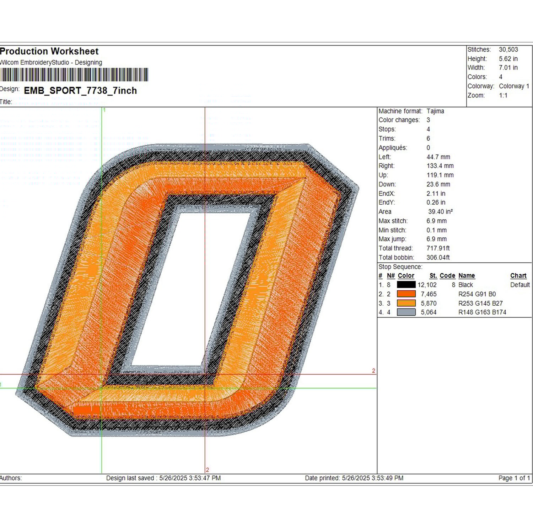Screen dimensions: 533x532
Task: Click EndY value 0.26 in
Action: coord(436,202)
